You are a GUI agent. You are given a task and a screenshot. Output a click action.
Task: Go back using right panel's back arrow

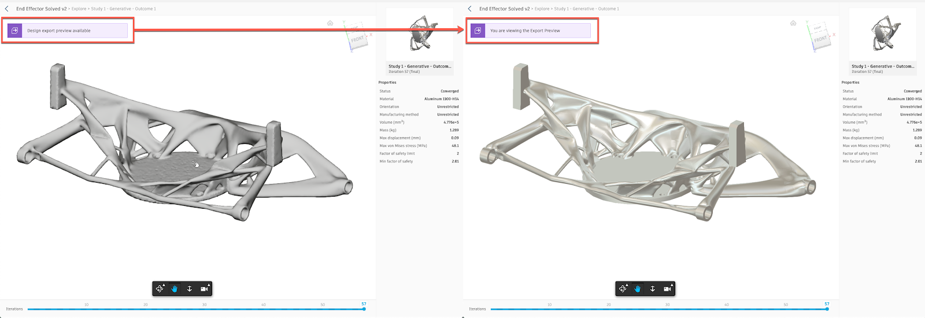pos(469,9)
